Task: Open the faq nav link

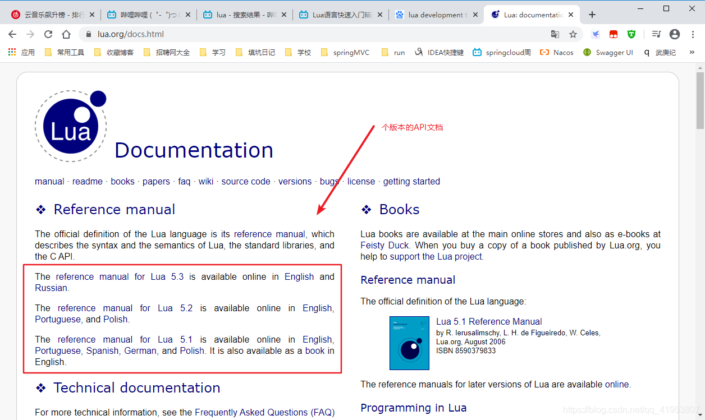Action: (x=184, y=181)
